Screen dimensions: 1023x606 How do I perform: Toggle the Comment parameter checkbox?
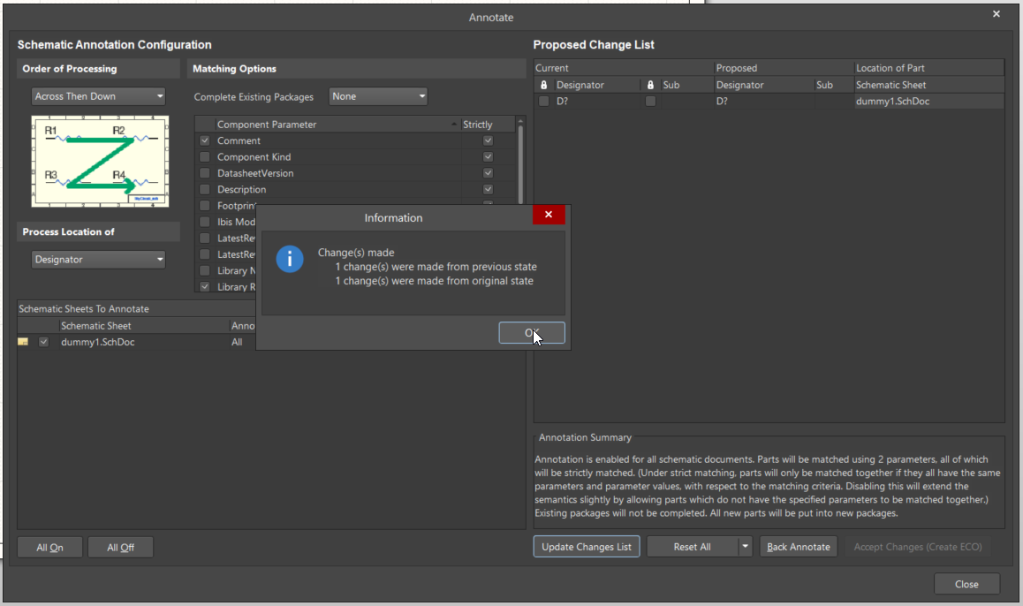(205, 140)
